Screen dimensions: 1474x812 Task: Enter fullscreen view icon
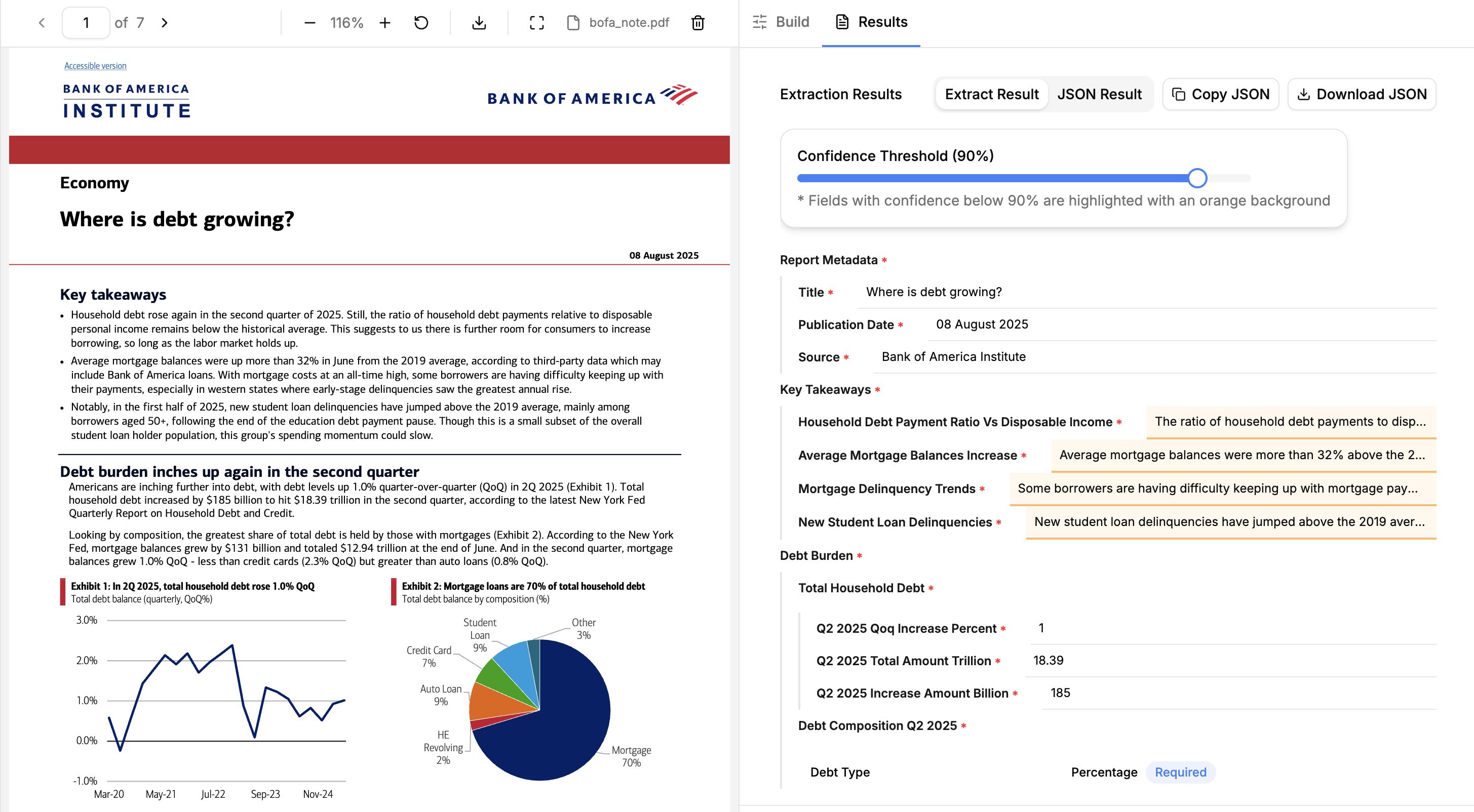tap(536, 23)
